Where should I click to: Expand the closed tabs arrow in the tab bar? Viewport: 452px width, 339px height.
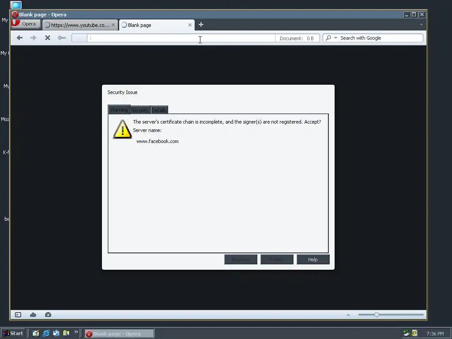[x=421, y=25]
